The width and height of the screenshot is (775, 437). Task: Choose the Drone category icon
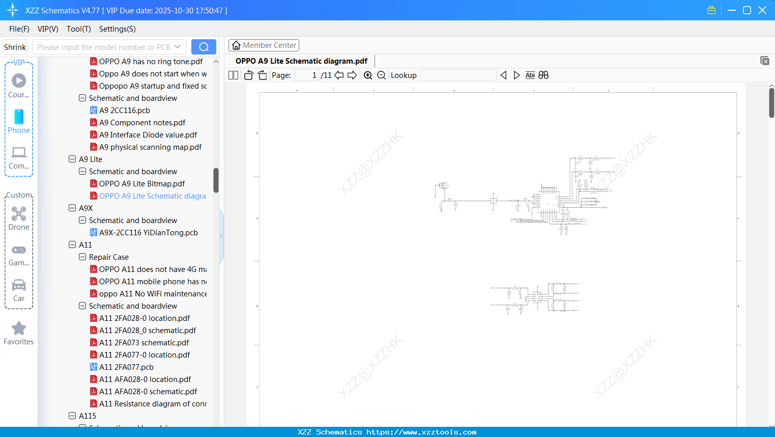pyautogui.click(x=19, y=218)
